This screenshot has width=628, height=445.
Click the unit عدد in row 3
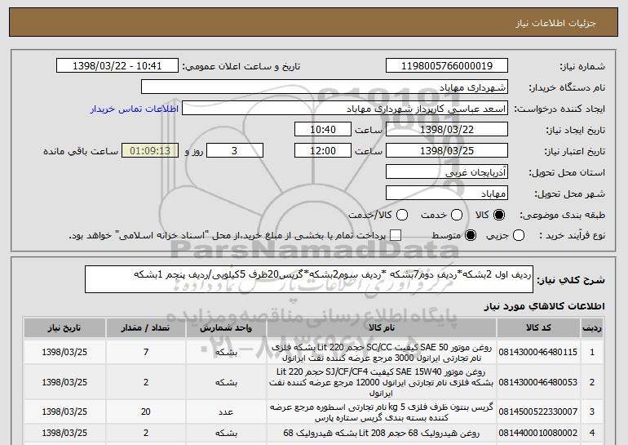pos(226,412)
